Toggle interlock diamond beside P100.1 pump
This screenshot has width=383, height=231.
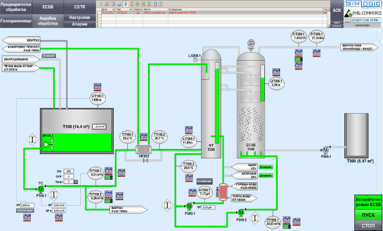pyautogui.click(x=54, y=195)
